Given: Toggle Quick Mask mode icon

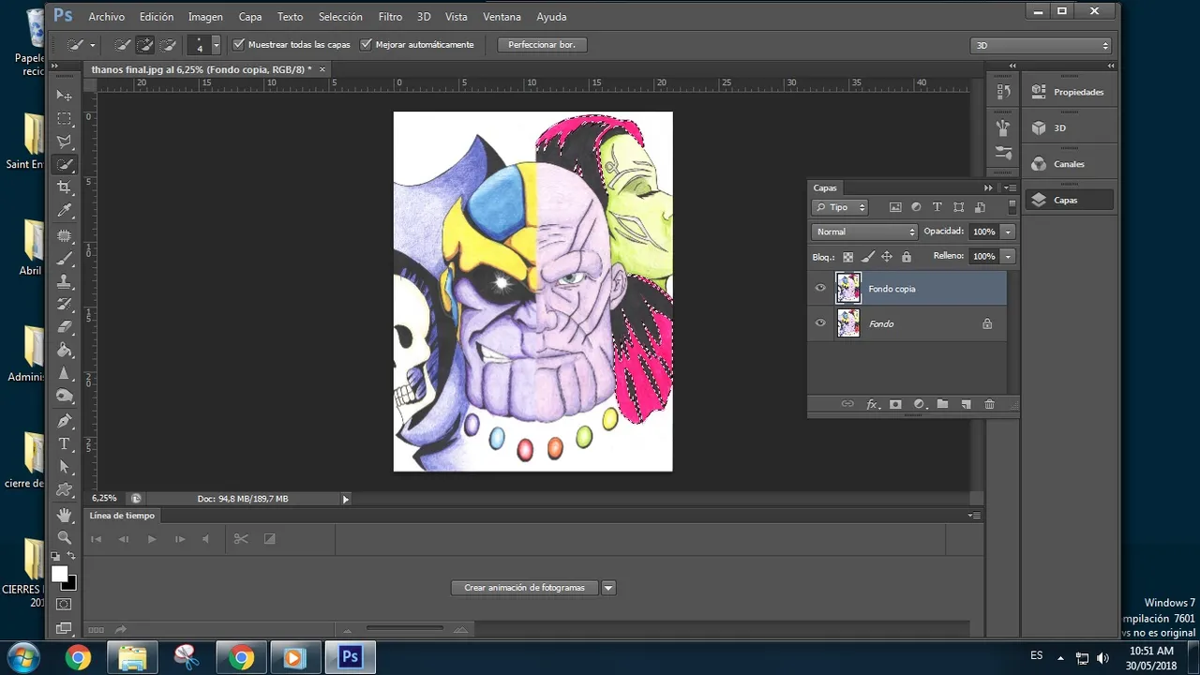Looking at the screenshot, I should click(64, 604).
